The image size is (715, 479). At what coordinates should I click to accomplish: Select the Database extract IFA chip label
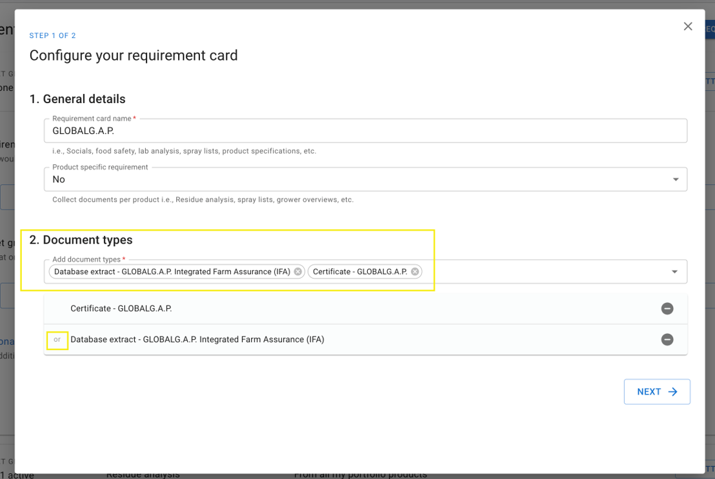click(172, 271)
